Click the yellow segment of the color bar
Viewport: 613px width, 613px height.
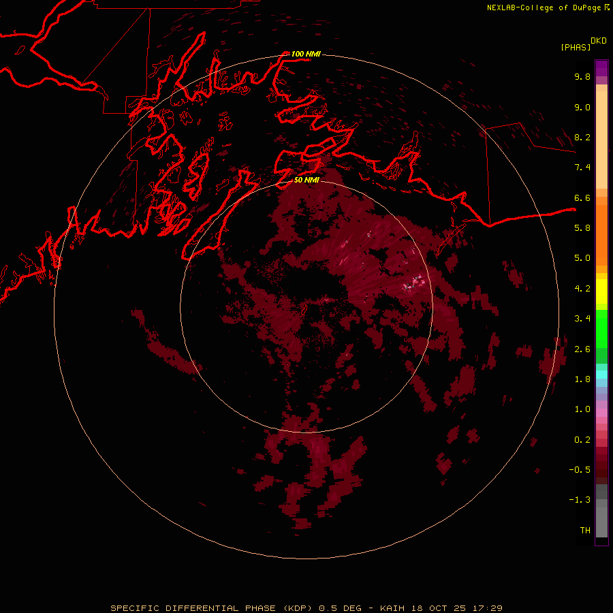pyautogui.click(x=601, y=292)
